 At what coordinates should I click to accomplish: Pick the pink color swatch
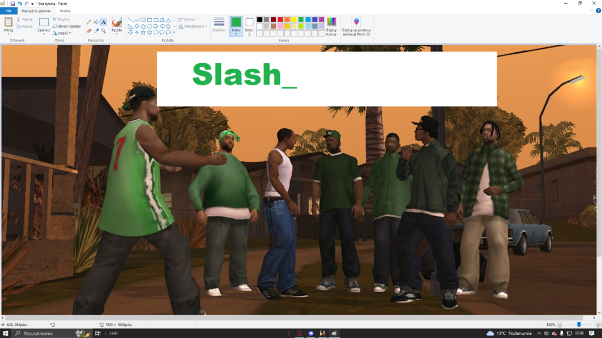point(281,26)
